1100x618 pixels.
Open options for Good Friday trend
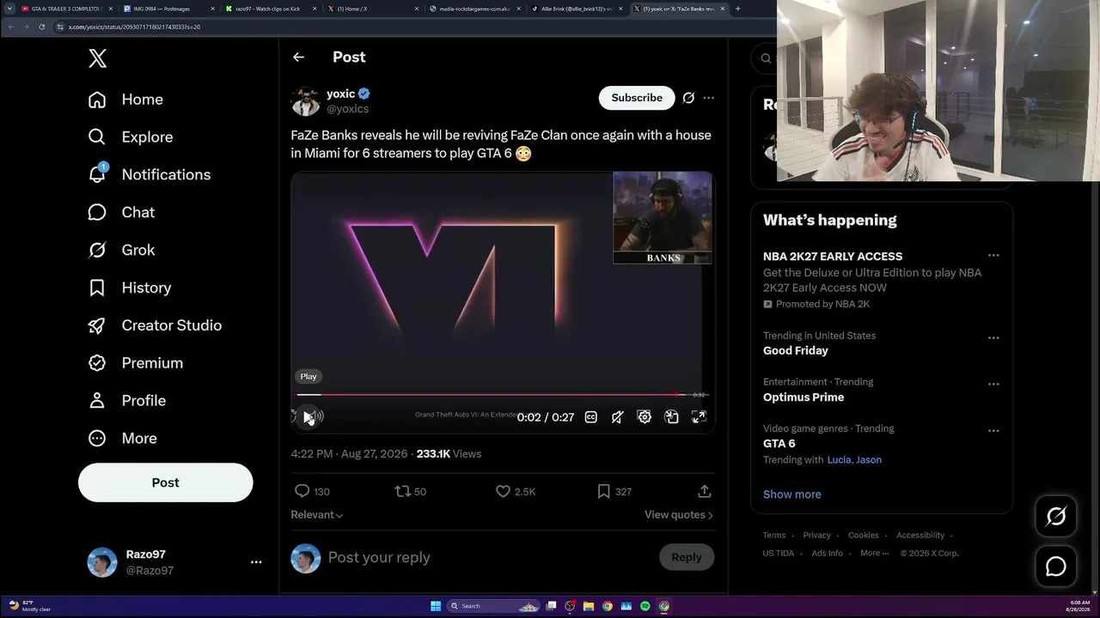[993, 338]
